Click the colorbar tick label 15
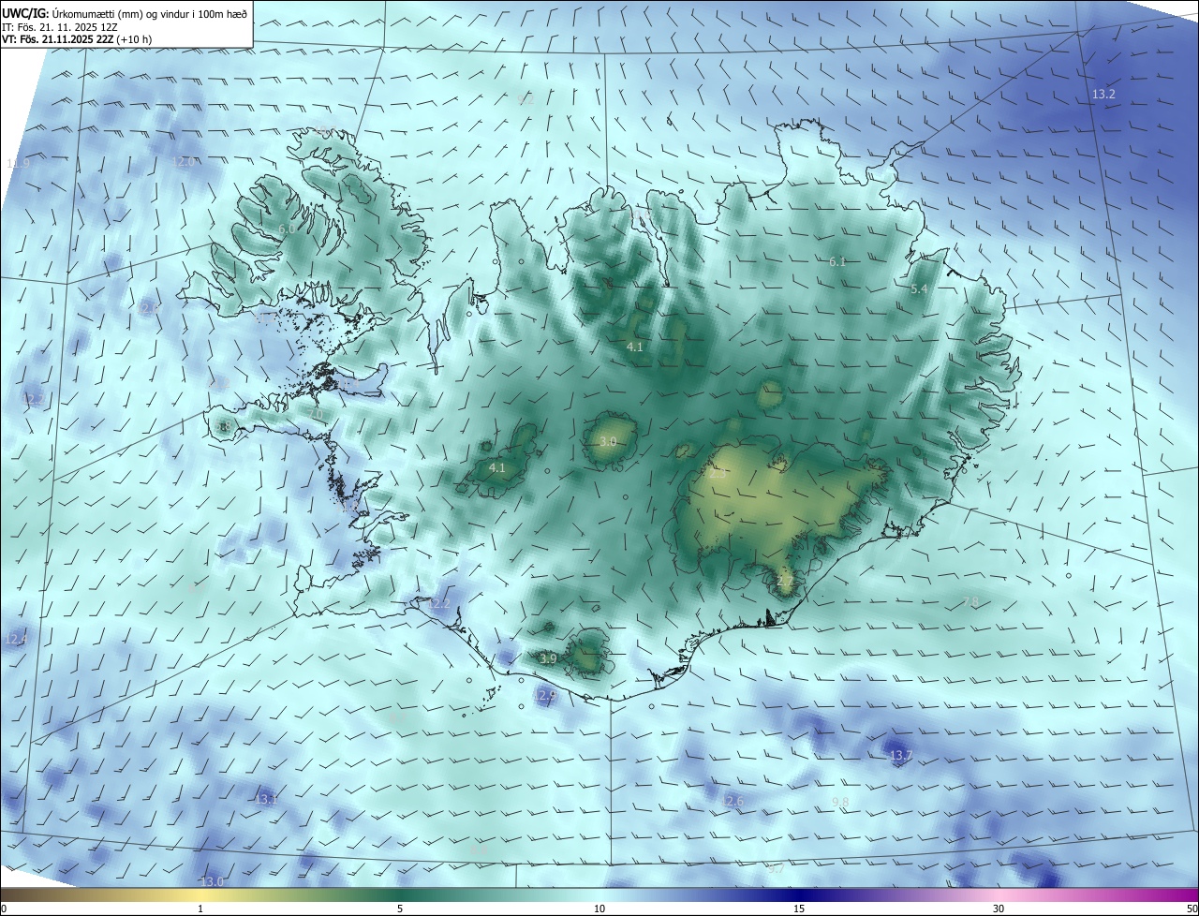 tap(799, 909)
